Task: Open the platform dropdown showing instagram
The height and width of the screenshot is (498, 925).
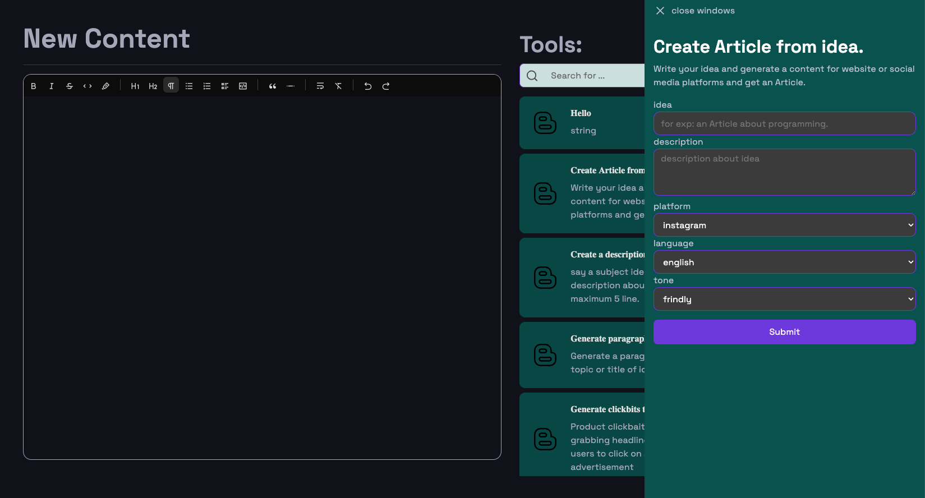Action: click(x=784, y=225)
